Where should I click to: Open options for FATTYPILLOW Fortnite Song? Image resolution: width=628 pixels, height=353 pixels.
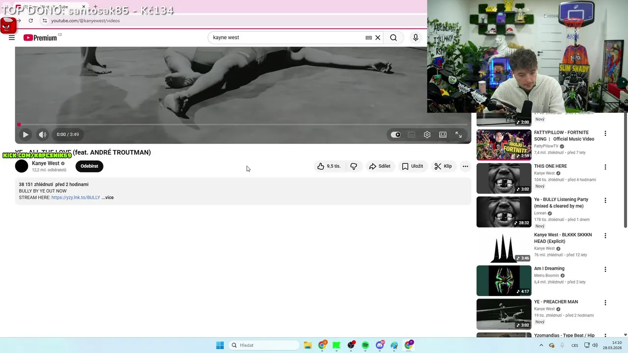click(605, 133)
